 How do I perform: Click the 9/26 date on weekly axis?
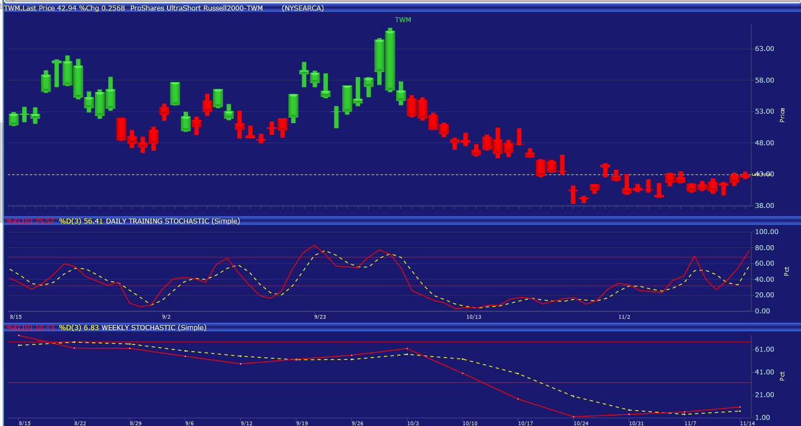[358, 423]
